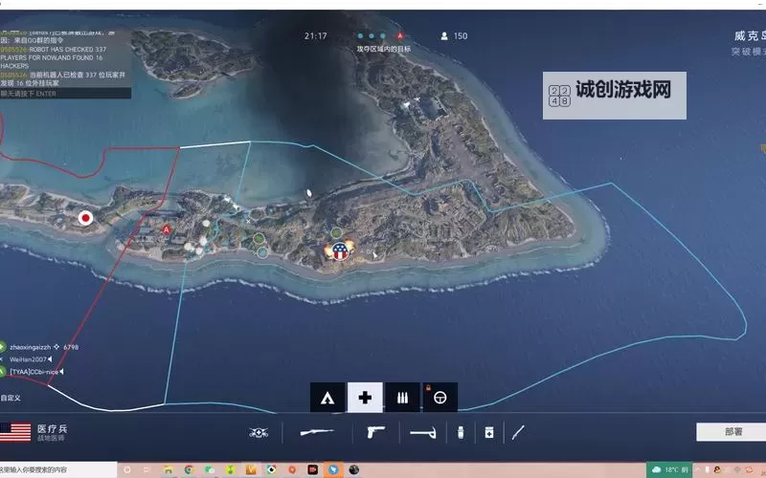Open the 18°C weather widget
Image resolution: width=766 pixels, height=478 pixels.
(x=669, y=469)
